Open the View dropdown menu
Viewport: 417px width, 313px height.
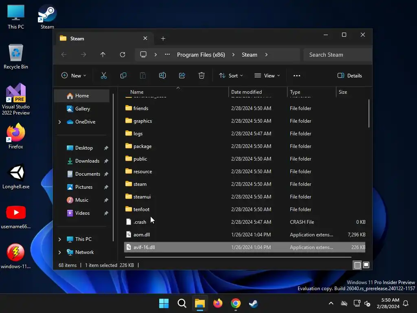click(x=267, y=75)
